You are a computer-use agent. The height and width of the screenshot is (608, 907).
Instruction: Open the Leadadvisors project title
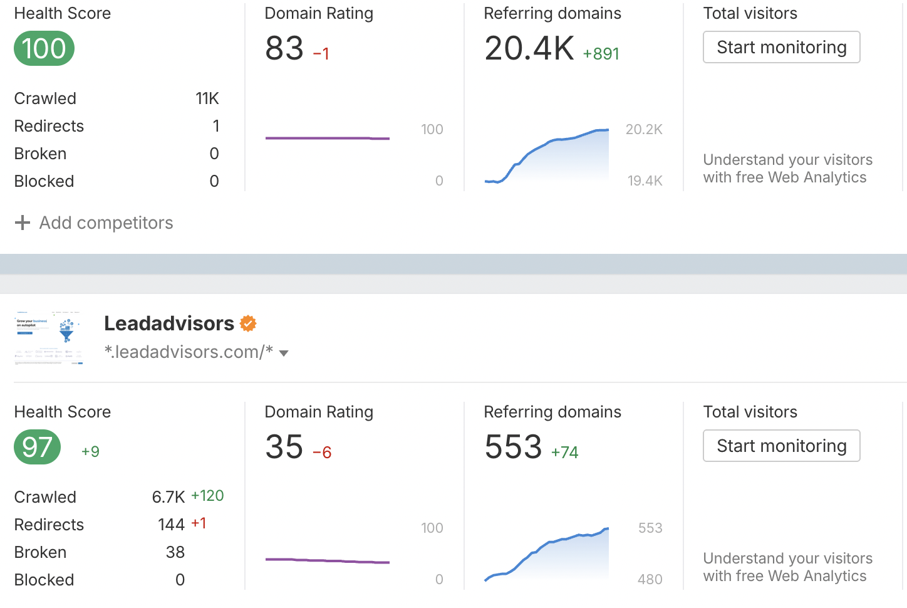click(x=168, y=323)
